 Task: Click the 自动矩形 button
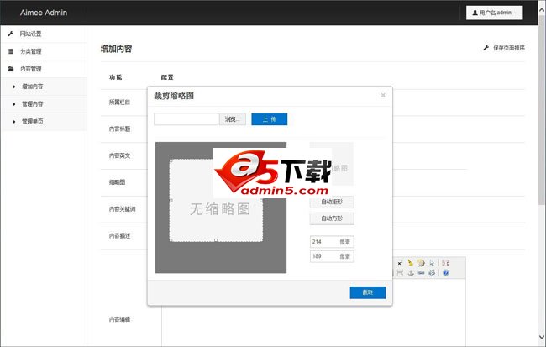tap(332, 202)
